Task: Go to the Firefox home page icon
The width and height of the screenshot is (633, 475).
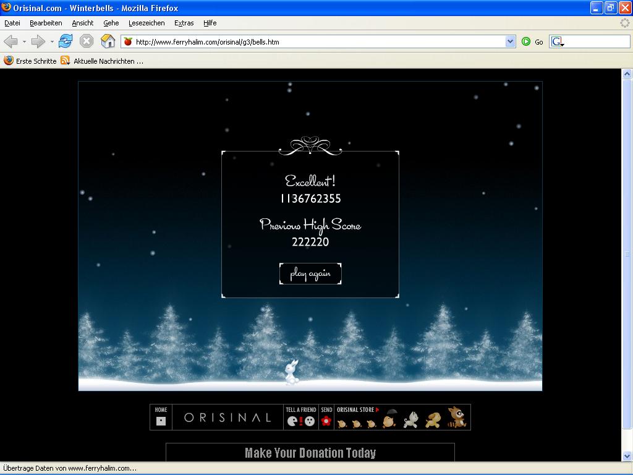Action: 108,41
